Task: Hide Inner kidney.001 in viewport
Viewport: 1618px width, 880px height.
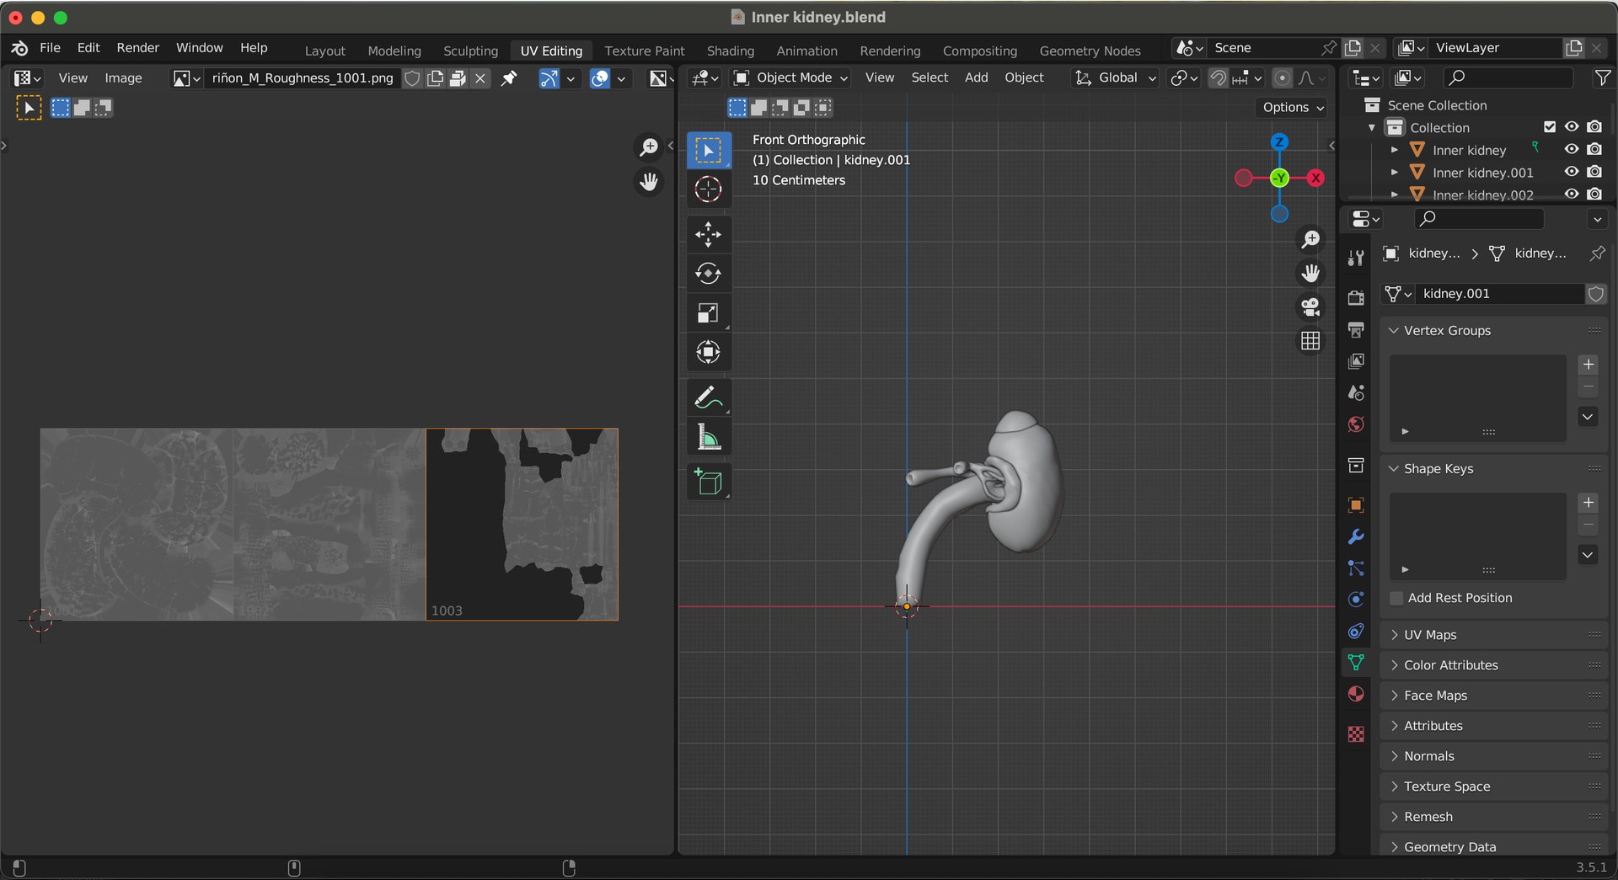Action: coord(1572,172)
